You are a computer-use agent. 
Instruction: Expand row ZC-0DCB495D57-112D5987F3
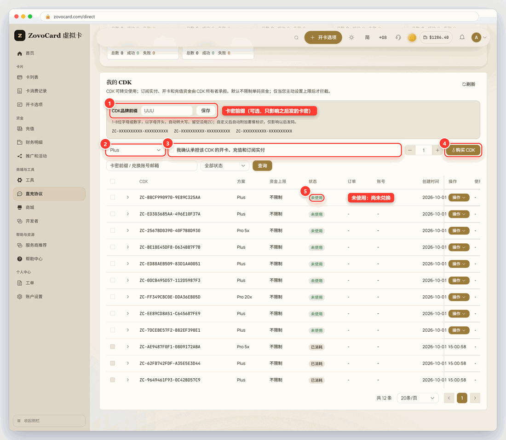(128, 280)
